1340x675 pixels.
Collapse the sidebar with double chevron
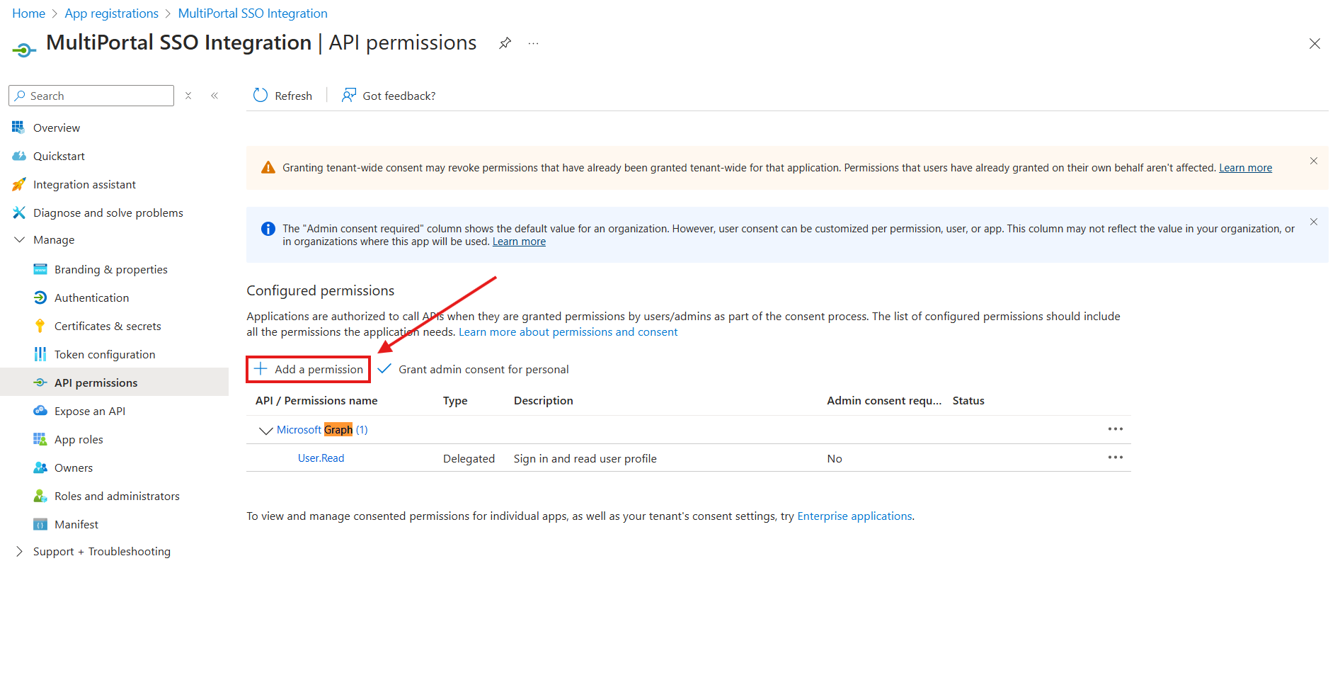point(214,96)
